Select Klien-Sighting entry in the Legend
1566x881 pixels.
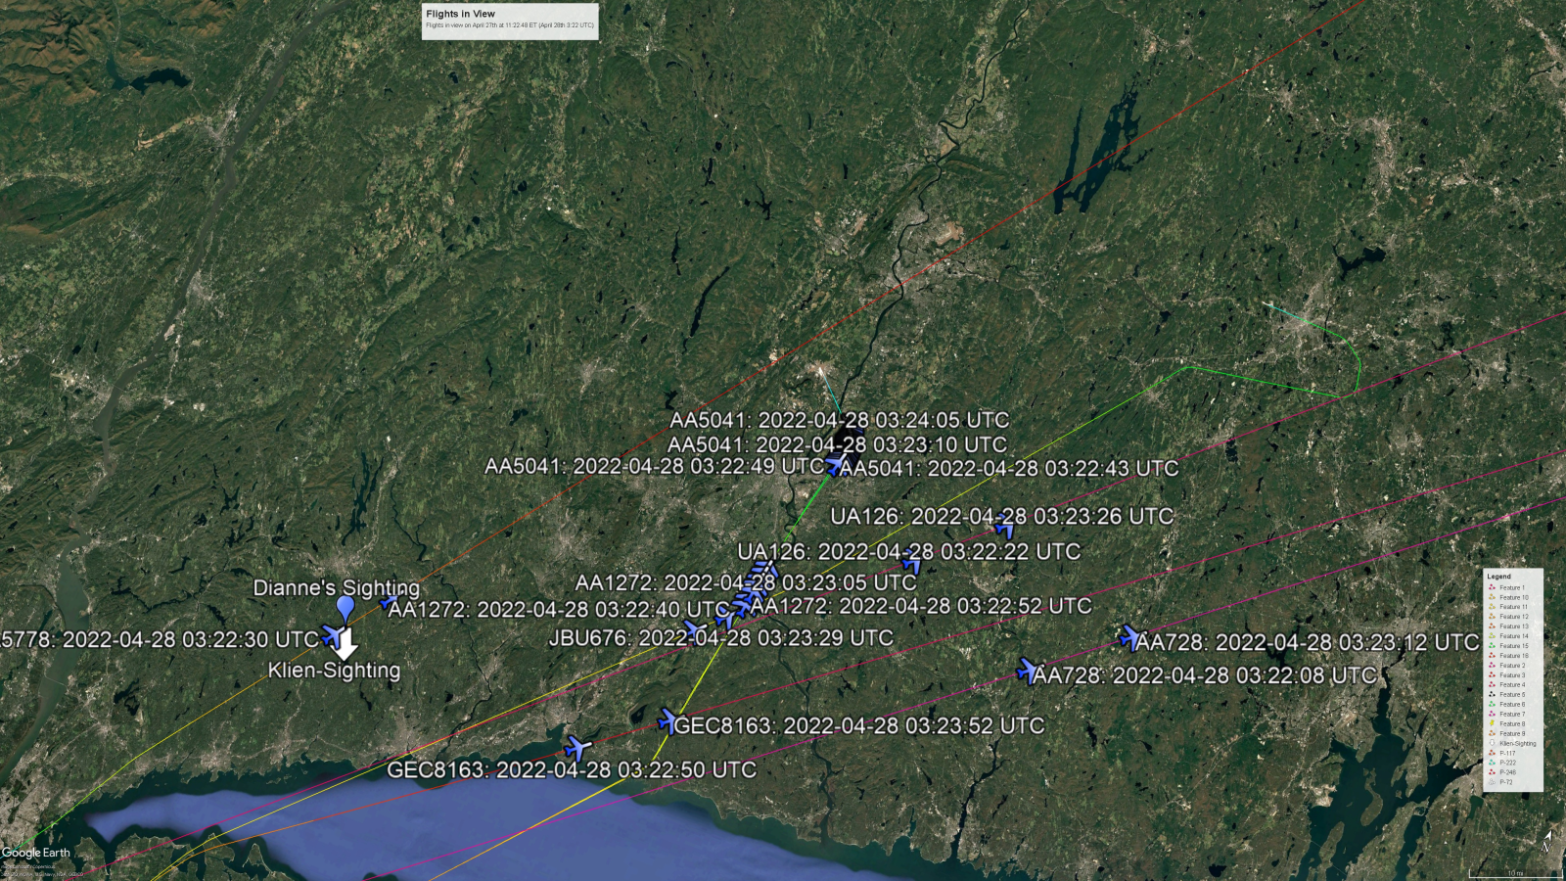click(1517, 744)
